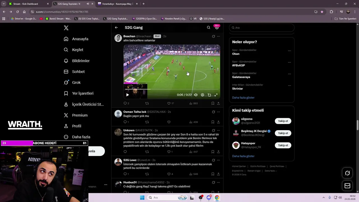Open options for Galatasaraya trend

289,74
